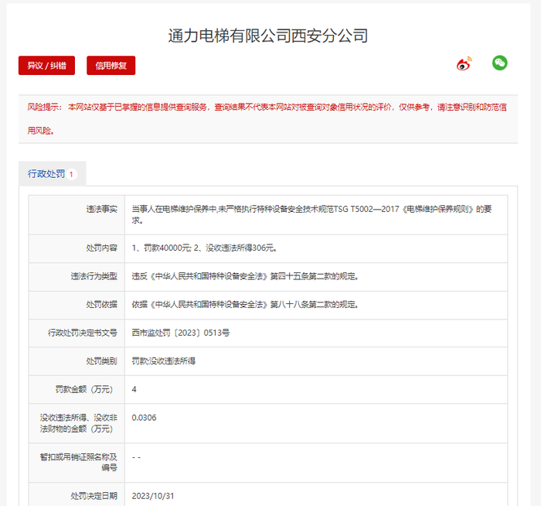This screenshot has height=506, width=541.
Task: Click the 风险提示 warning text
Action: 267,119
